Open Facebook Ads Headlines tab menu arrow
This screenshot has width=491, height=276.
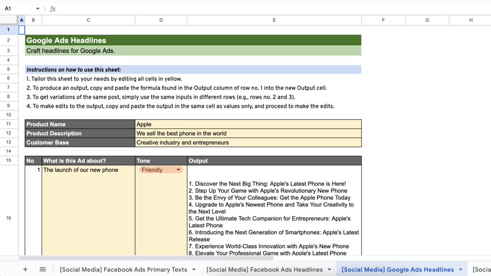329,270
